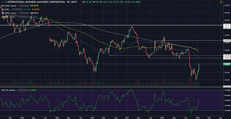The image size is (231, 119).
Task: Select the 162.79 horizontal line price label
Action: point(227,40)
